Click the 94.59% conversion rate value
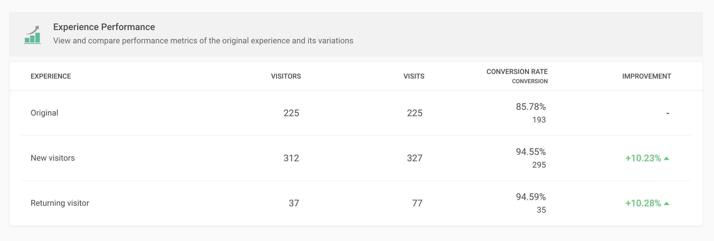The height and width of the screenshot is (241, 714). (531, 197)
